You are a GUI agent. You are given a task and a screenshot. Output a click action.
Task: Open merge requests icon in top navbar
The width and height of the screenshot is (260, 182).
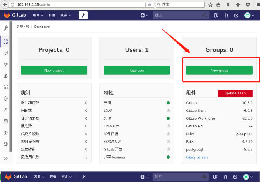click(226, 15)
